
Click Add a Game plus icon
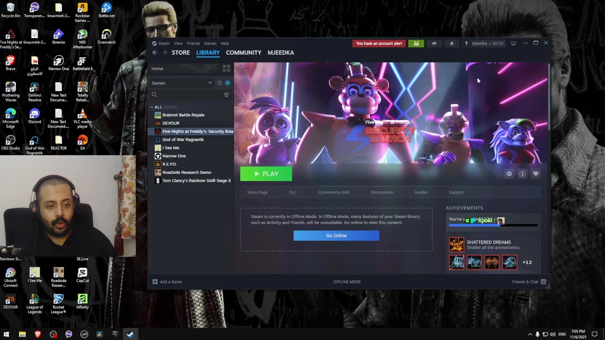pyautogui.click(x=155, y=282)
